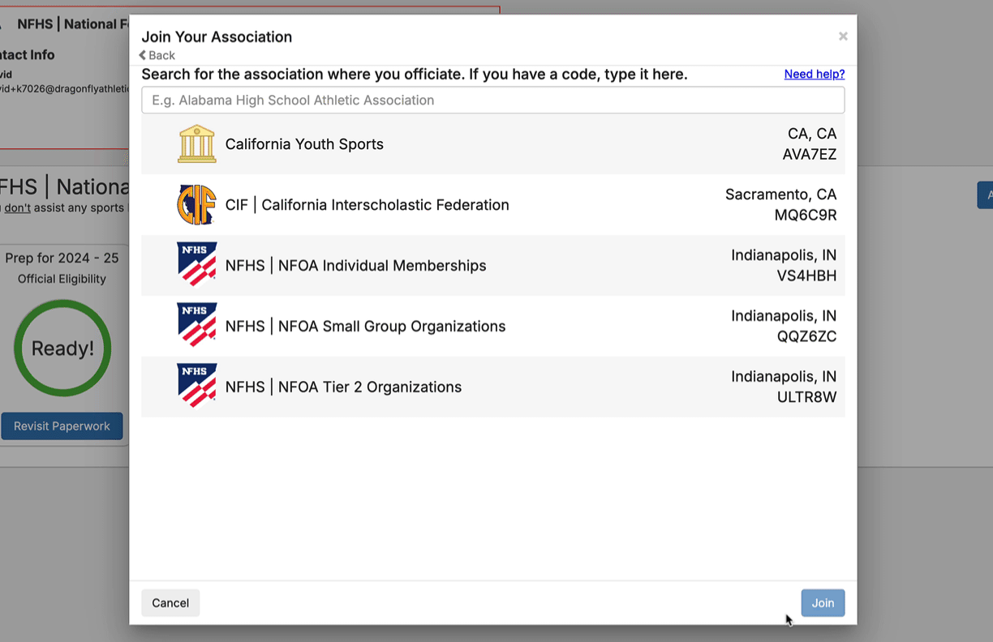
Task: Select NFHS | NFOA Tier 2 Organizations
Action: (x=343, y=387)
